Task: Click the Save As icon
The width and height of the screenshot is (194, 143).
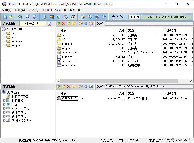Action: (34, 17)
